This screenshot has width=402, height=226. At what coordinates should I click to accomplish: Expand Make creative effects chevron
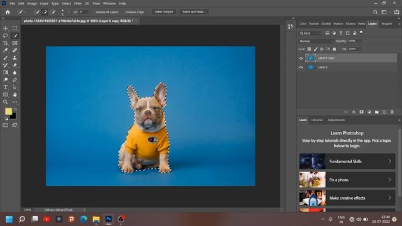click(x=389, y=198)
